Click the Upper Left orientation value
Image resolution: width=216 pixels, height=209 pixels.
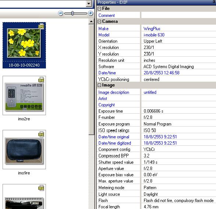153,41
